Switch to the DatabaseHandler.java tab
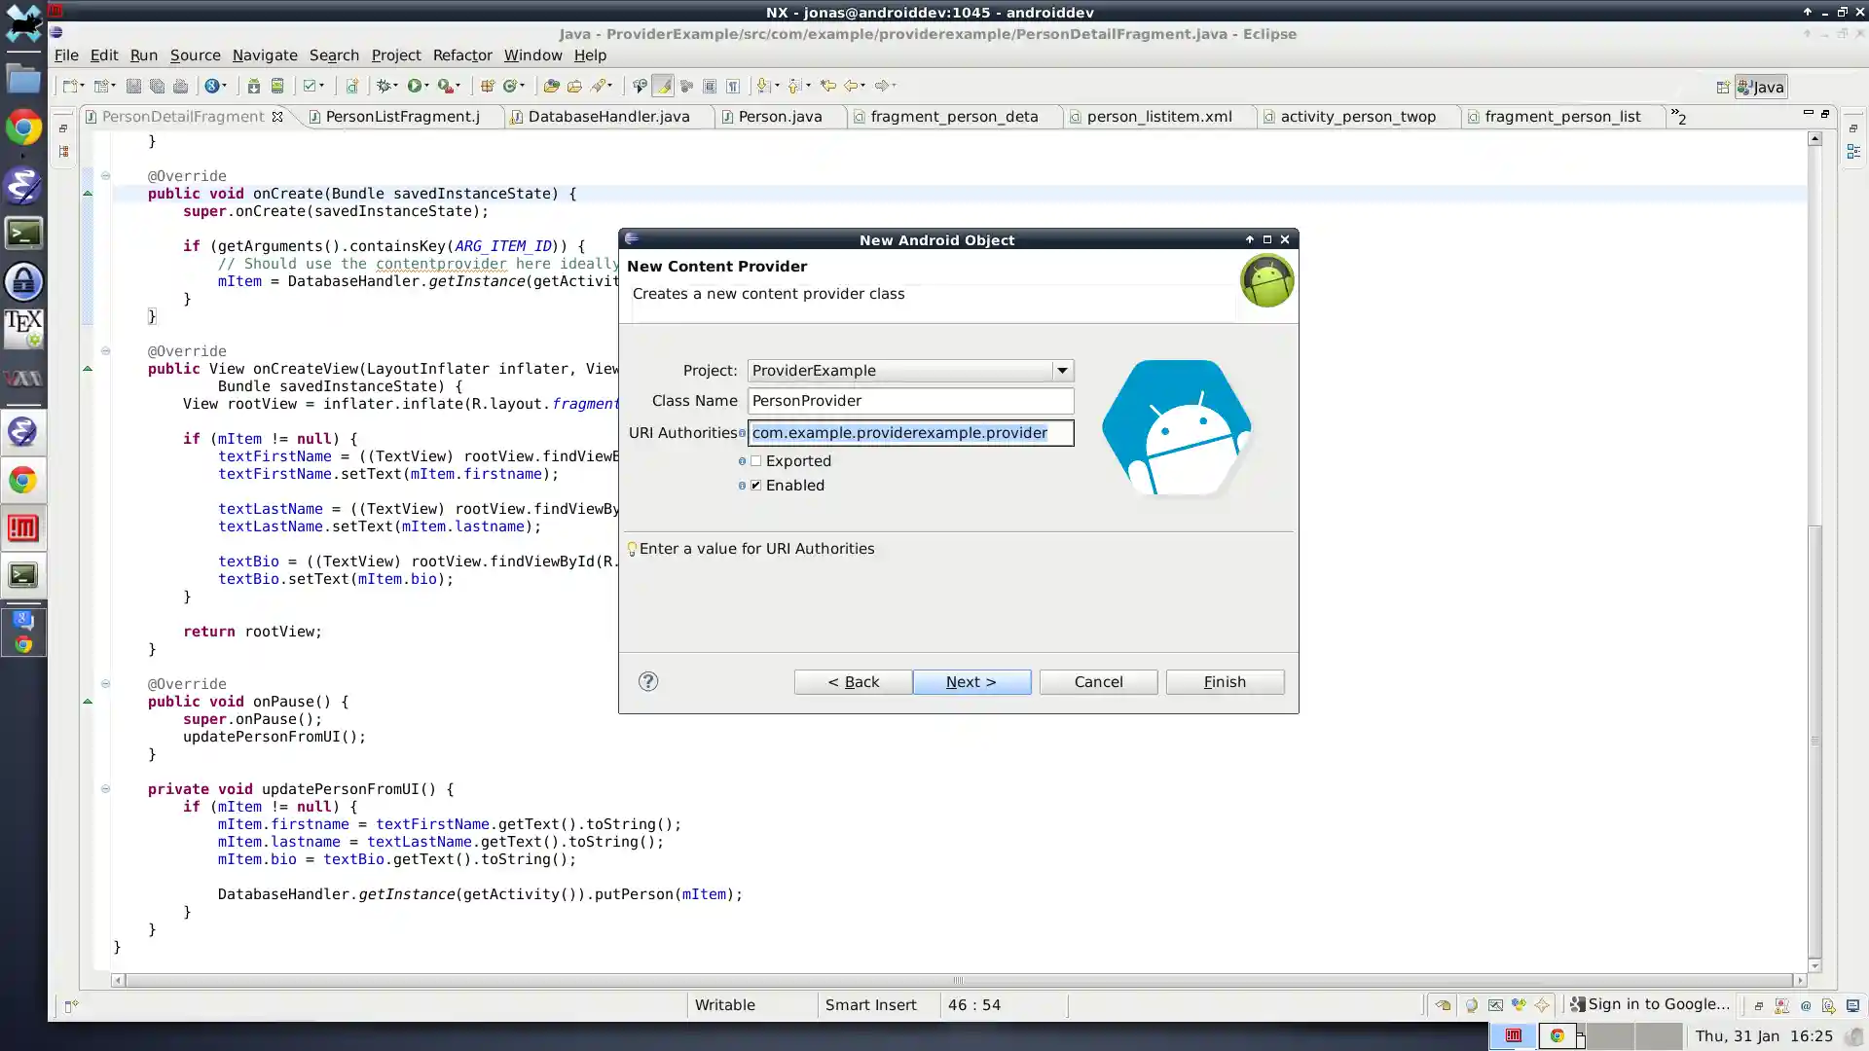This screenshot has height=1051, width=1869. [x=608, y=116]
